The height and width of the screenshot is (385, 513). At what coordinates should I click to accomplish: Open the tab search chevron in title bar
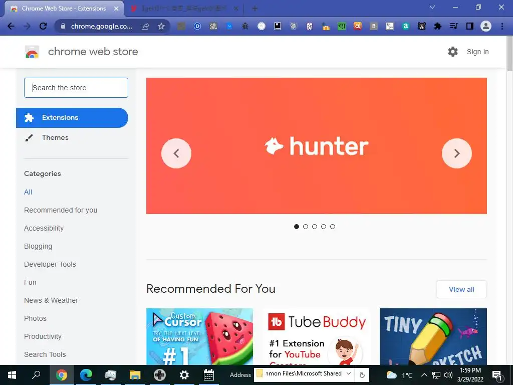pos(432,7)
